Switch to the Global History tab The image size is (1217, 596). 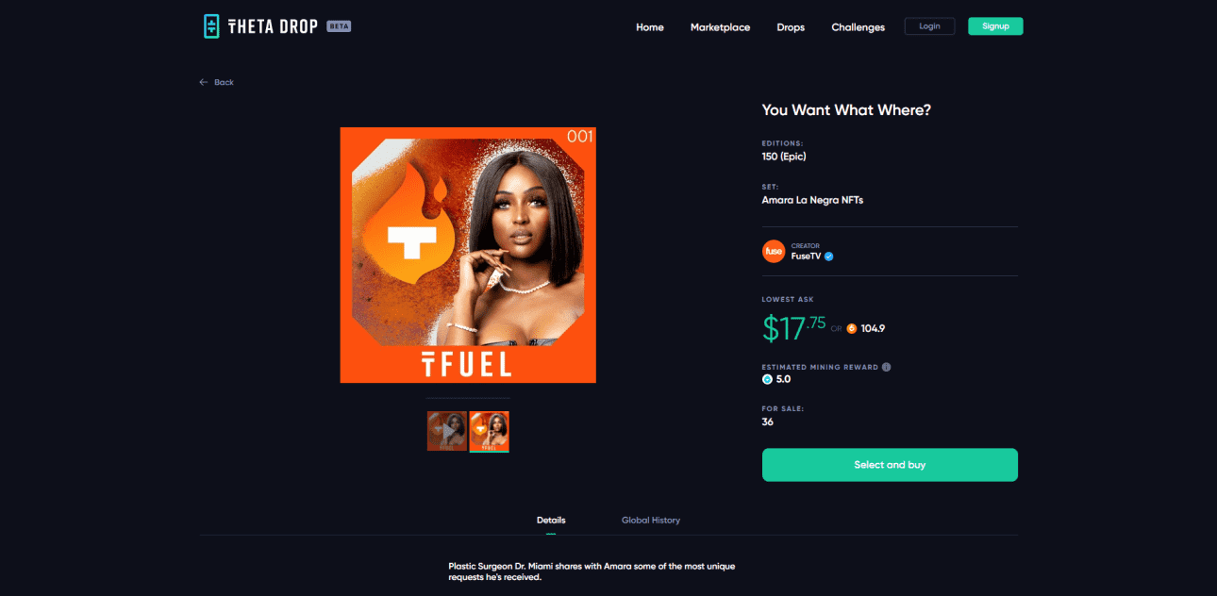click(x=651, y=521)
